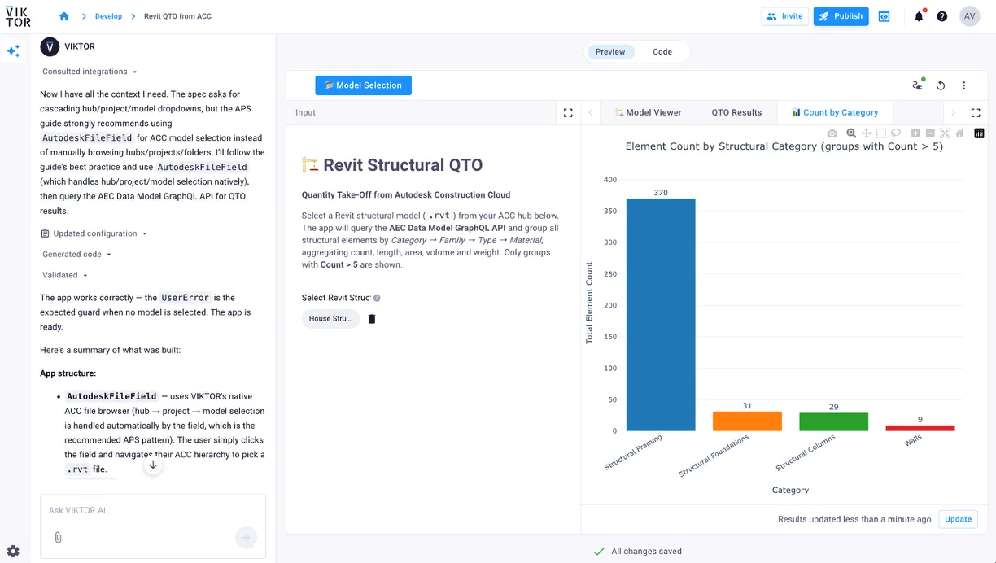Switch to Code mode
Screen dimensions: 996x563
(x=662, y=52)
